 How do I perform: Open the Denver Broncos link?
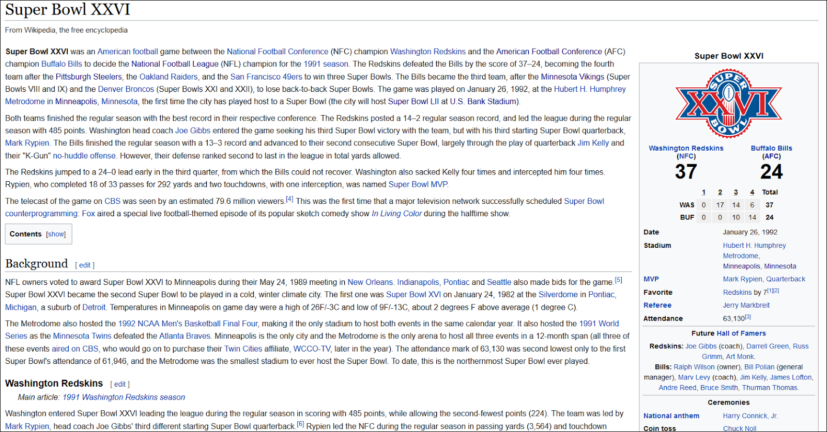coord(126,89)
